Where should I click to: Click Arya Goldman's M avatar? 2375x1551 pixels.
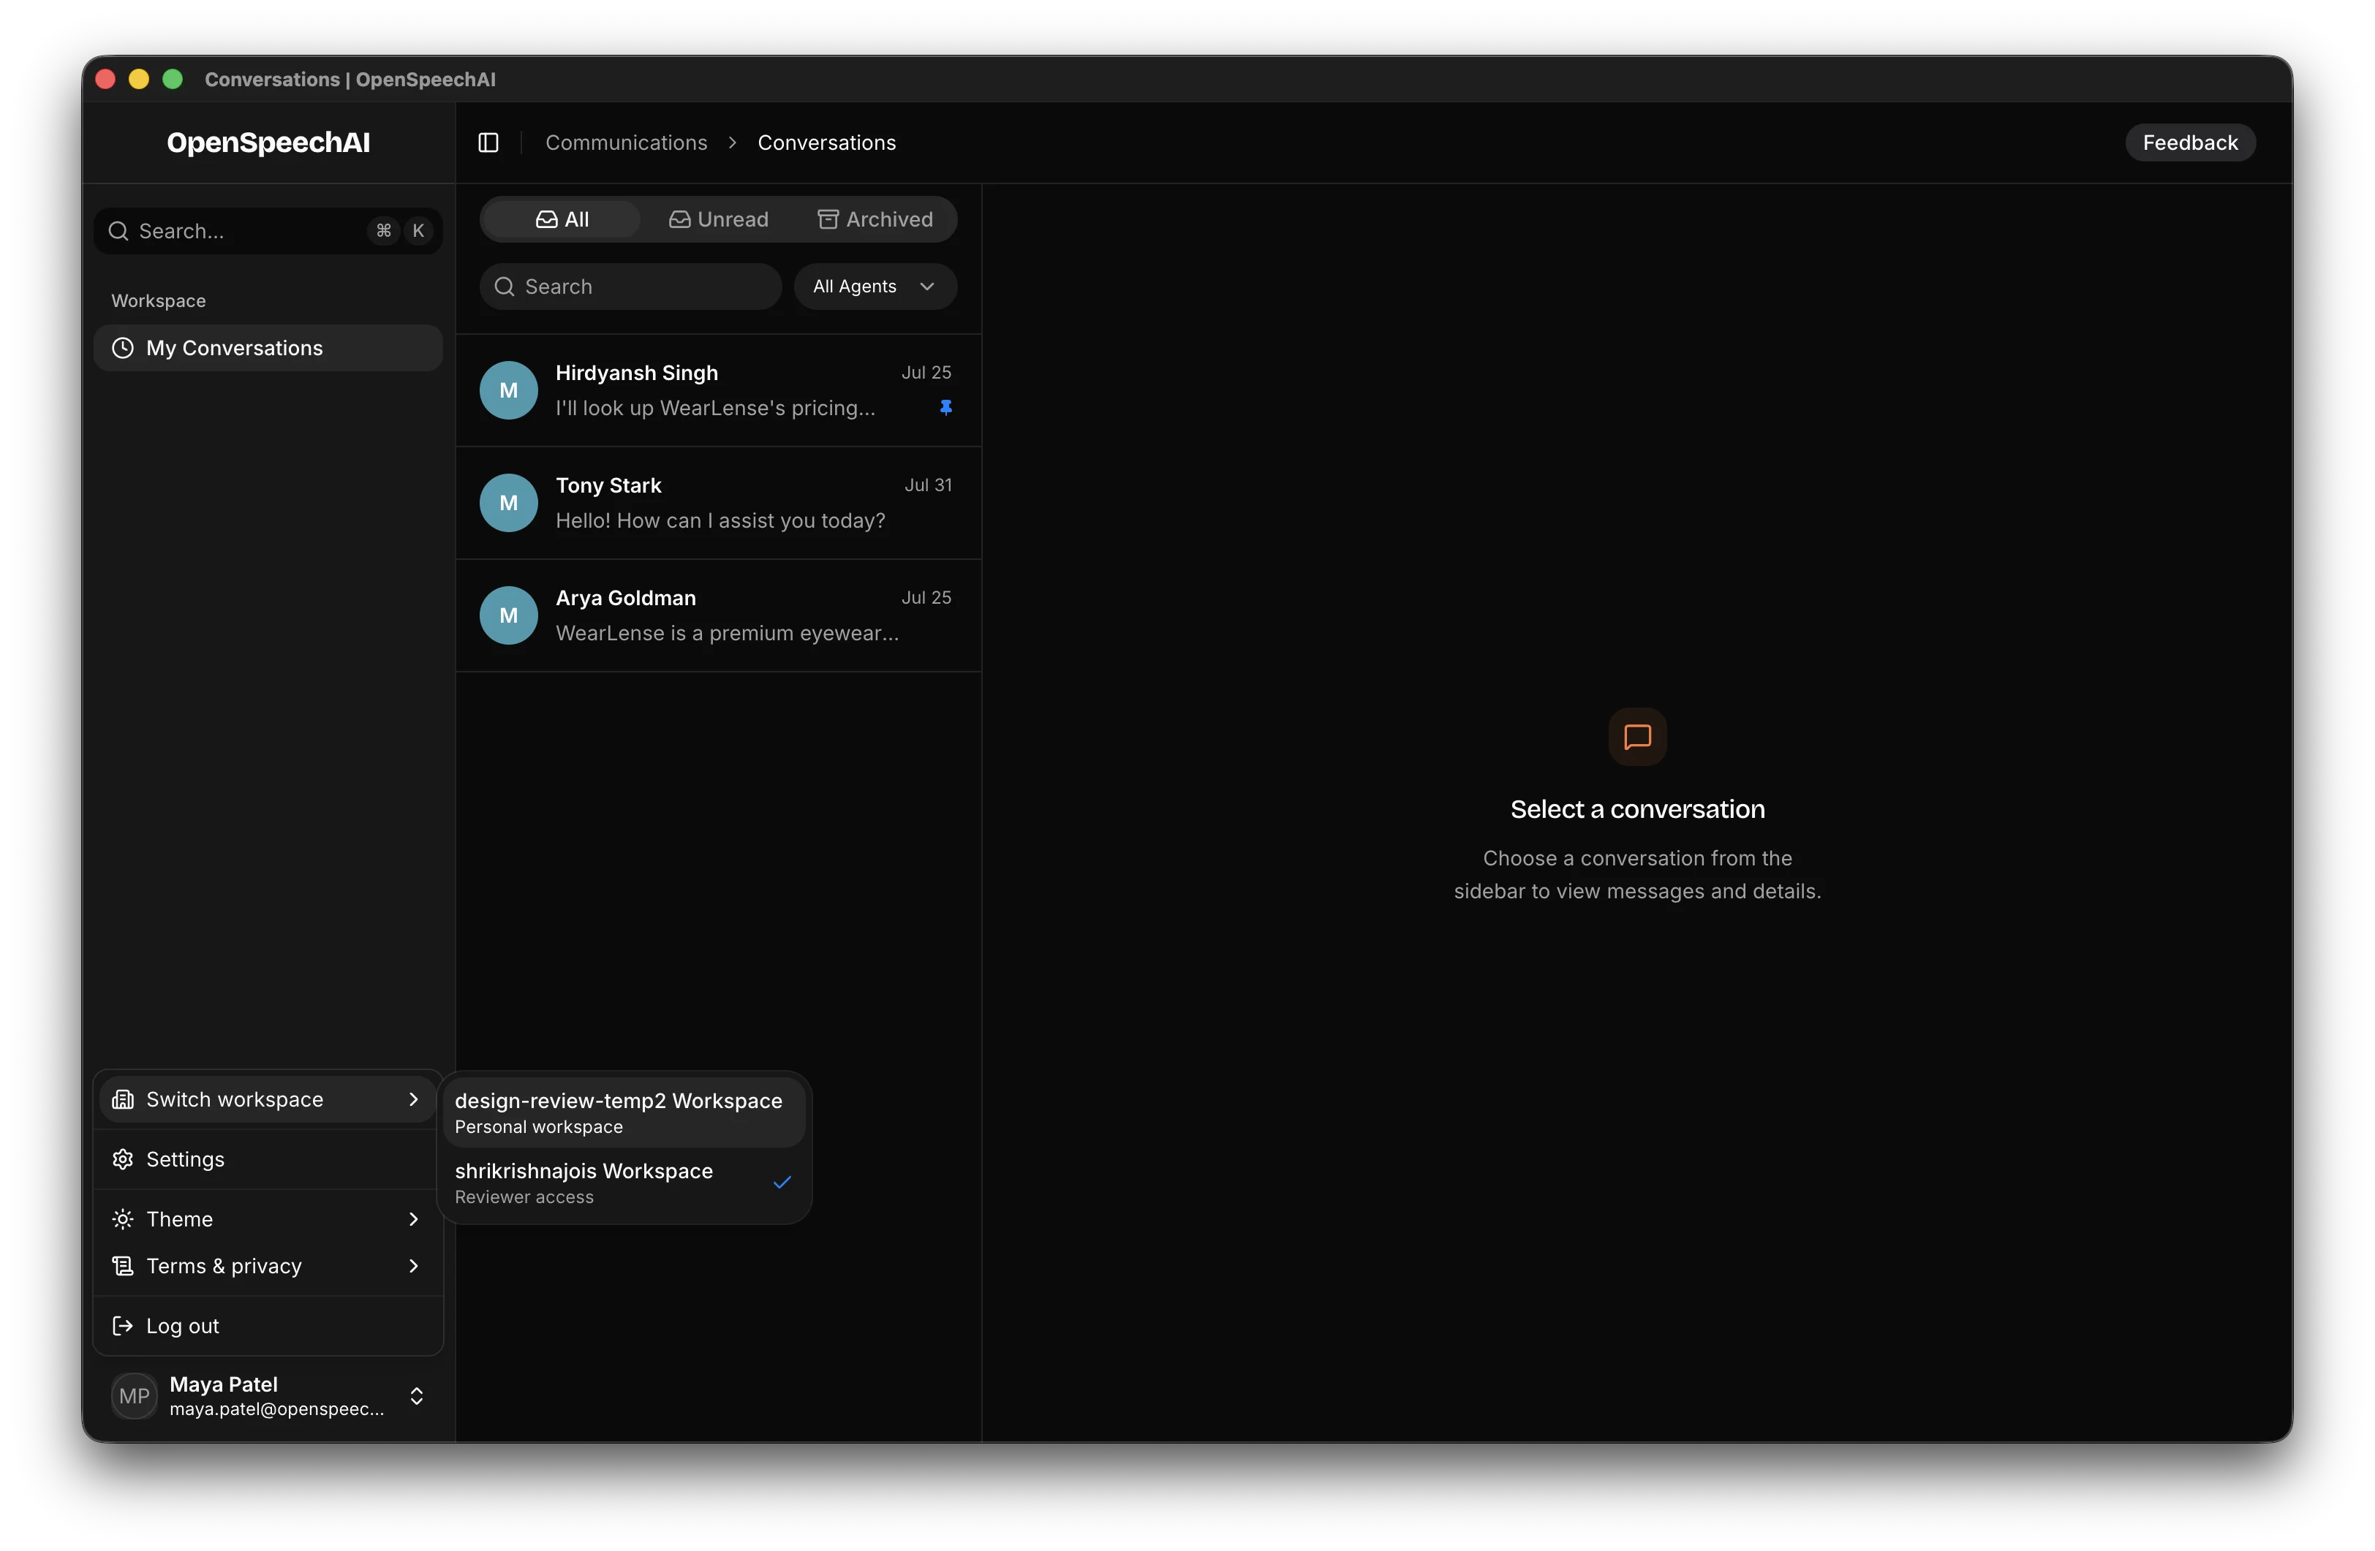click(x=509, y=615)
